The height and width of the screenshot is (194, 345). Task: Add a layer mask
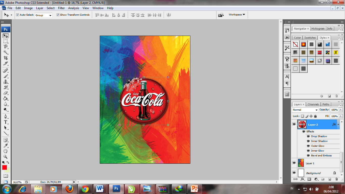click(309, 179)
